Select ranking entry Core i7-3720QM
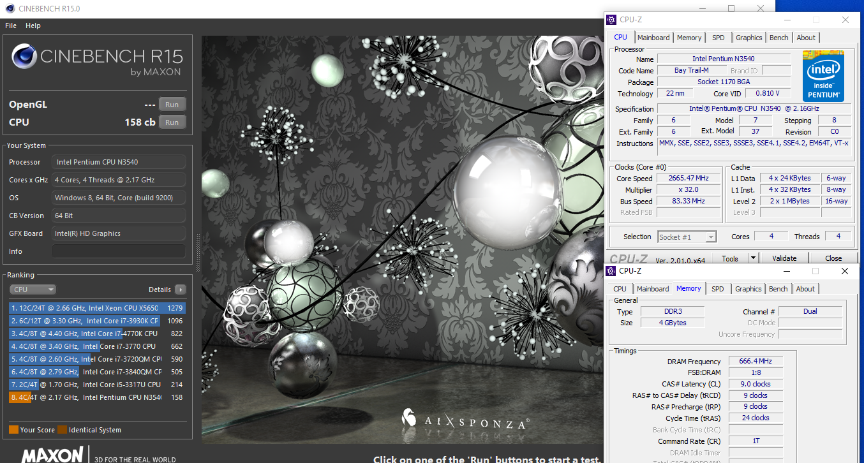 coord(98,359)
